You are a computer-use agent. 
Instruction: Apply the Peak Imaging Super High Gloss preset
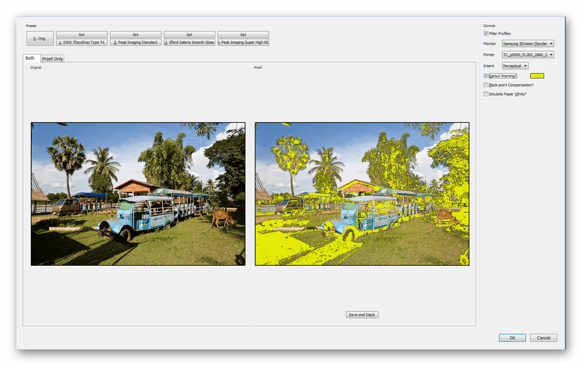(243, 42)
